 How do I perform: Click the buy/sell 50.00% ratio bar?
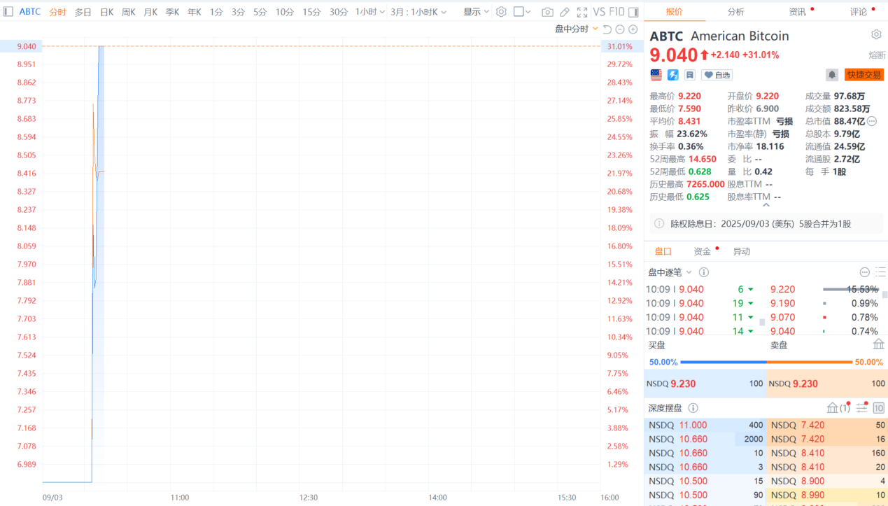pyautogui.click(x=766, y=362)
